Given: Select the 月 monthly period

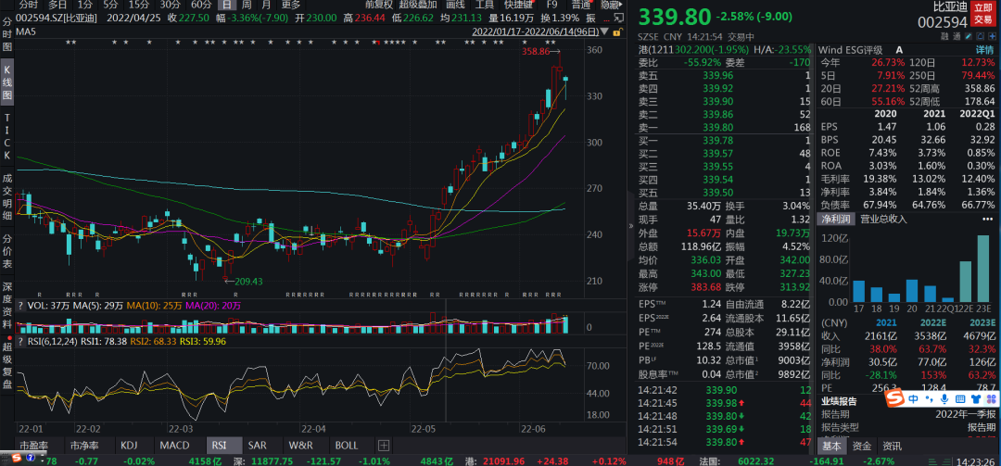Looking at the screenshot, I should [x=265, y=5].
